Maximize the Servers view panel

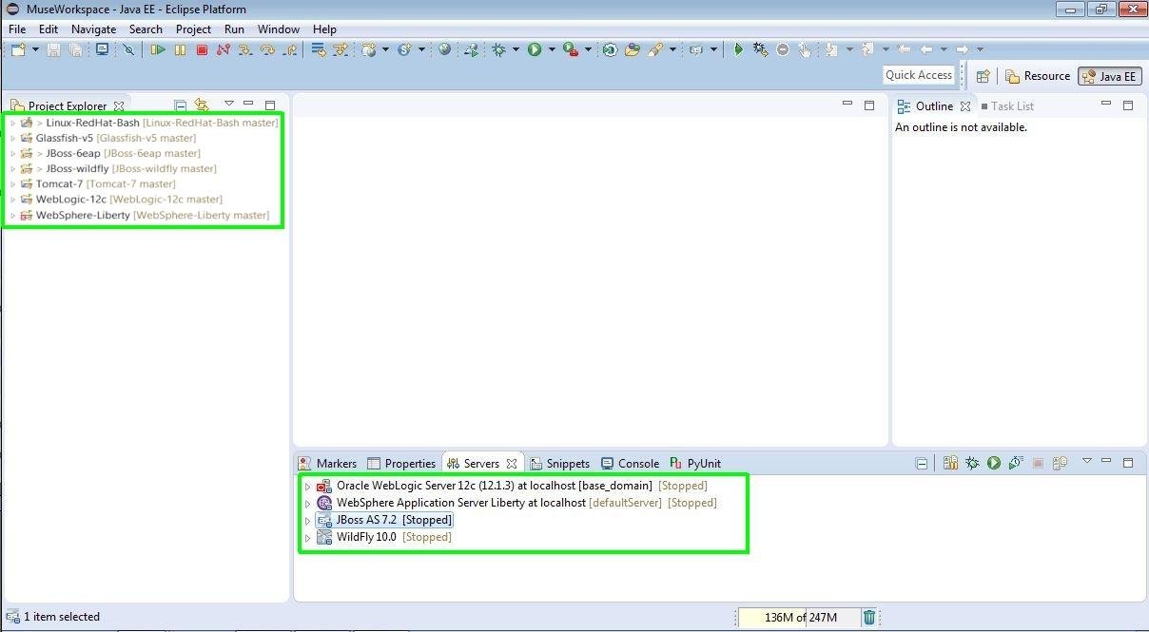point(1128,462)
